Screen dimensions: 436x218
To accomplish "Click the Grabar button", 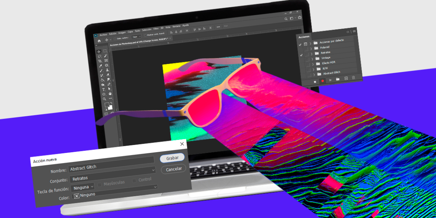I will pyautogui.click(x=172, y=158).
